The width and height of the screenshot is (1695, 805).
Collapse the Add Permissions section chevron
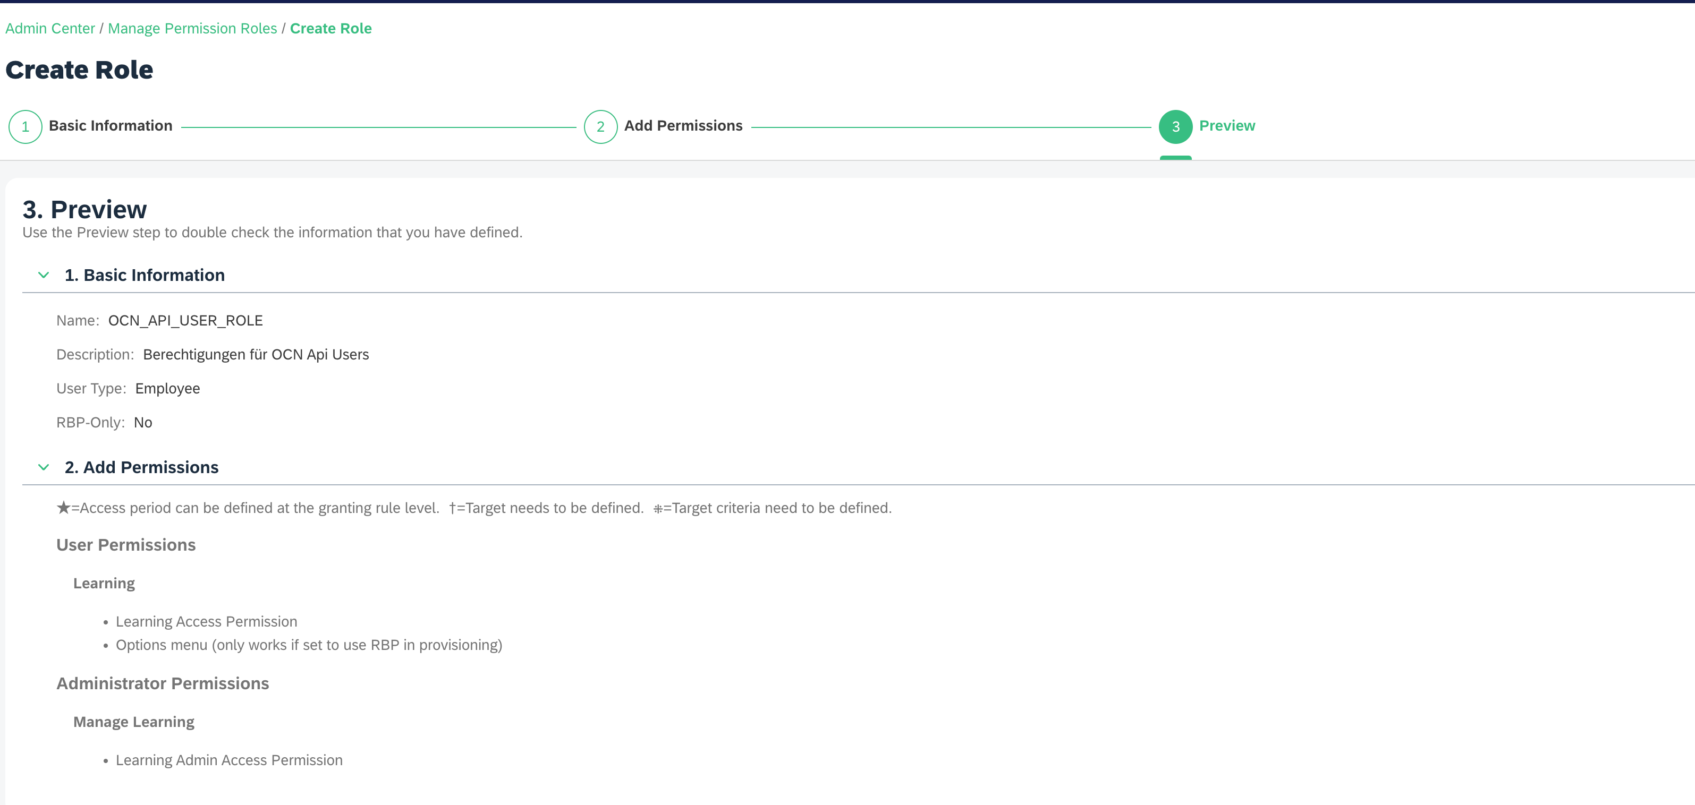click(44, 467)
